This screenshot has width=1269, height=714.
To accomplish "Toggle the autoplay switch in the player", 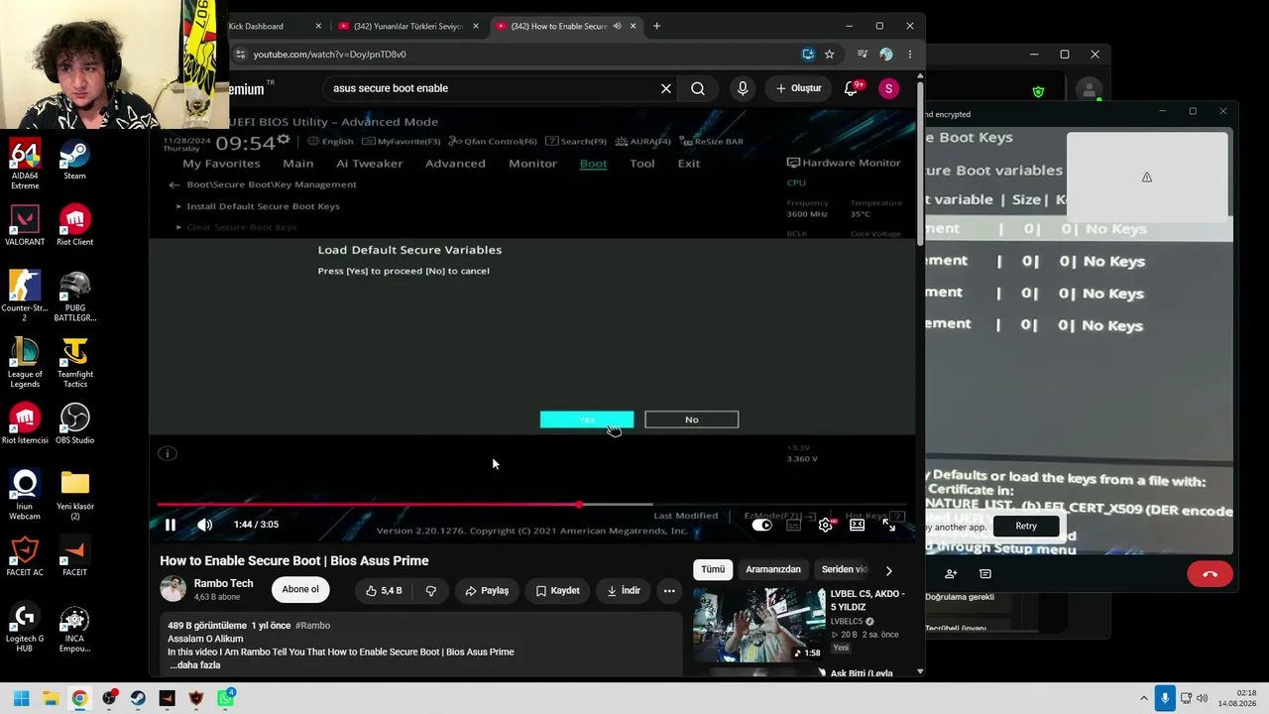I will pyautogui.click(x=761, y=525).
